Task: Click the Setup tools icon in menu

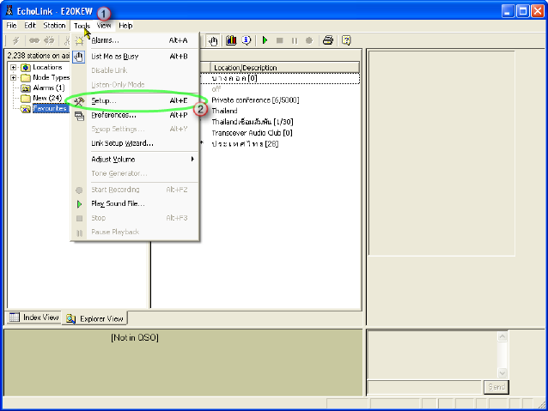Action: [x=79, y=101]
